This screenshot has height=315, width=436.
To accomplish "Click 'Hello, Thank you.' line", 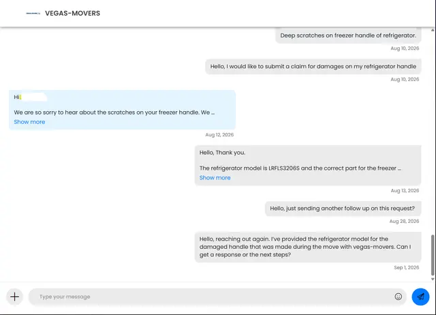I will [222, 153].
